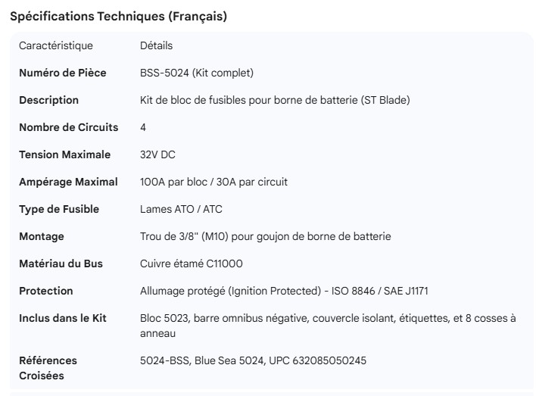Click the Trou de 3/8" (M10) text
Viewport: 536px width, 396px height.
coord(265,236)
